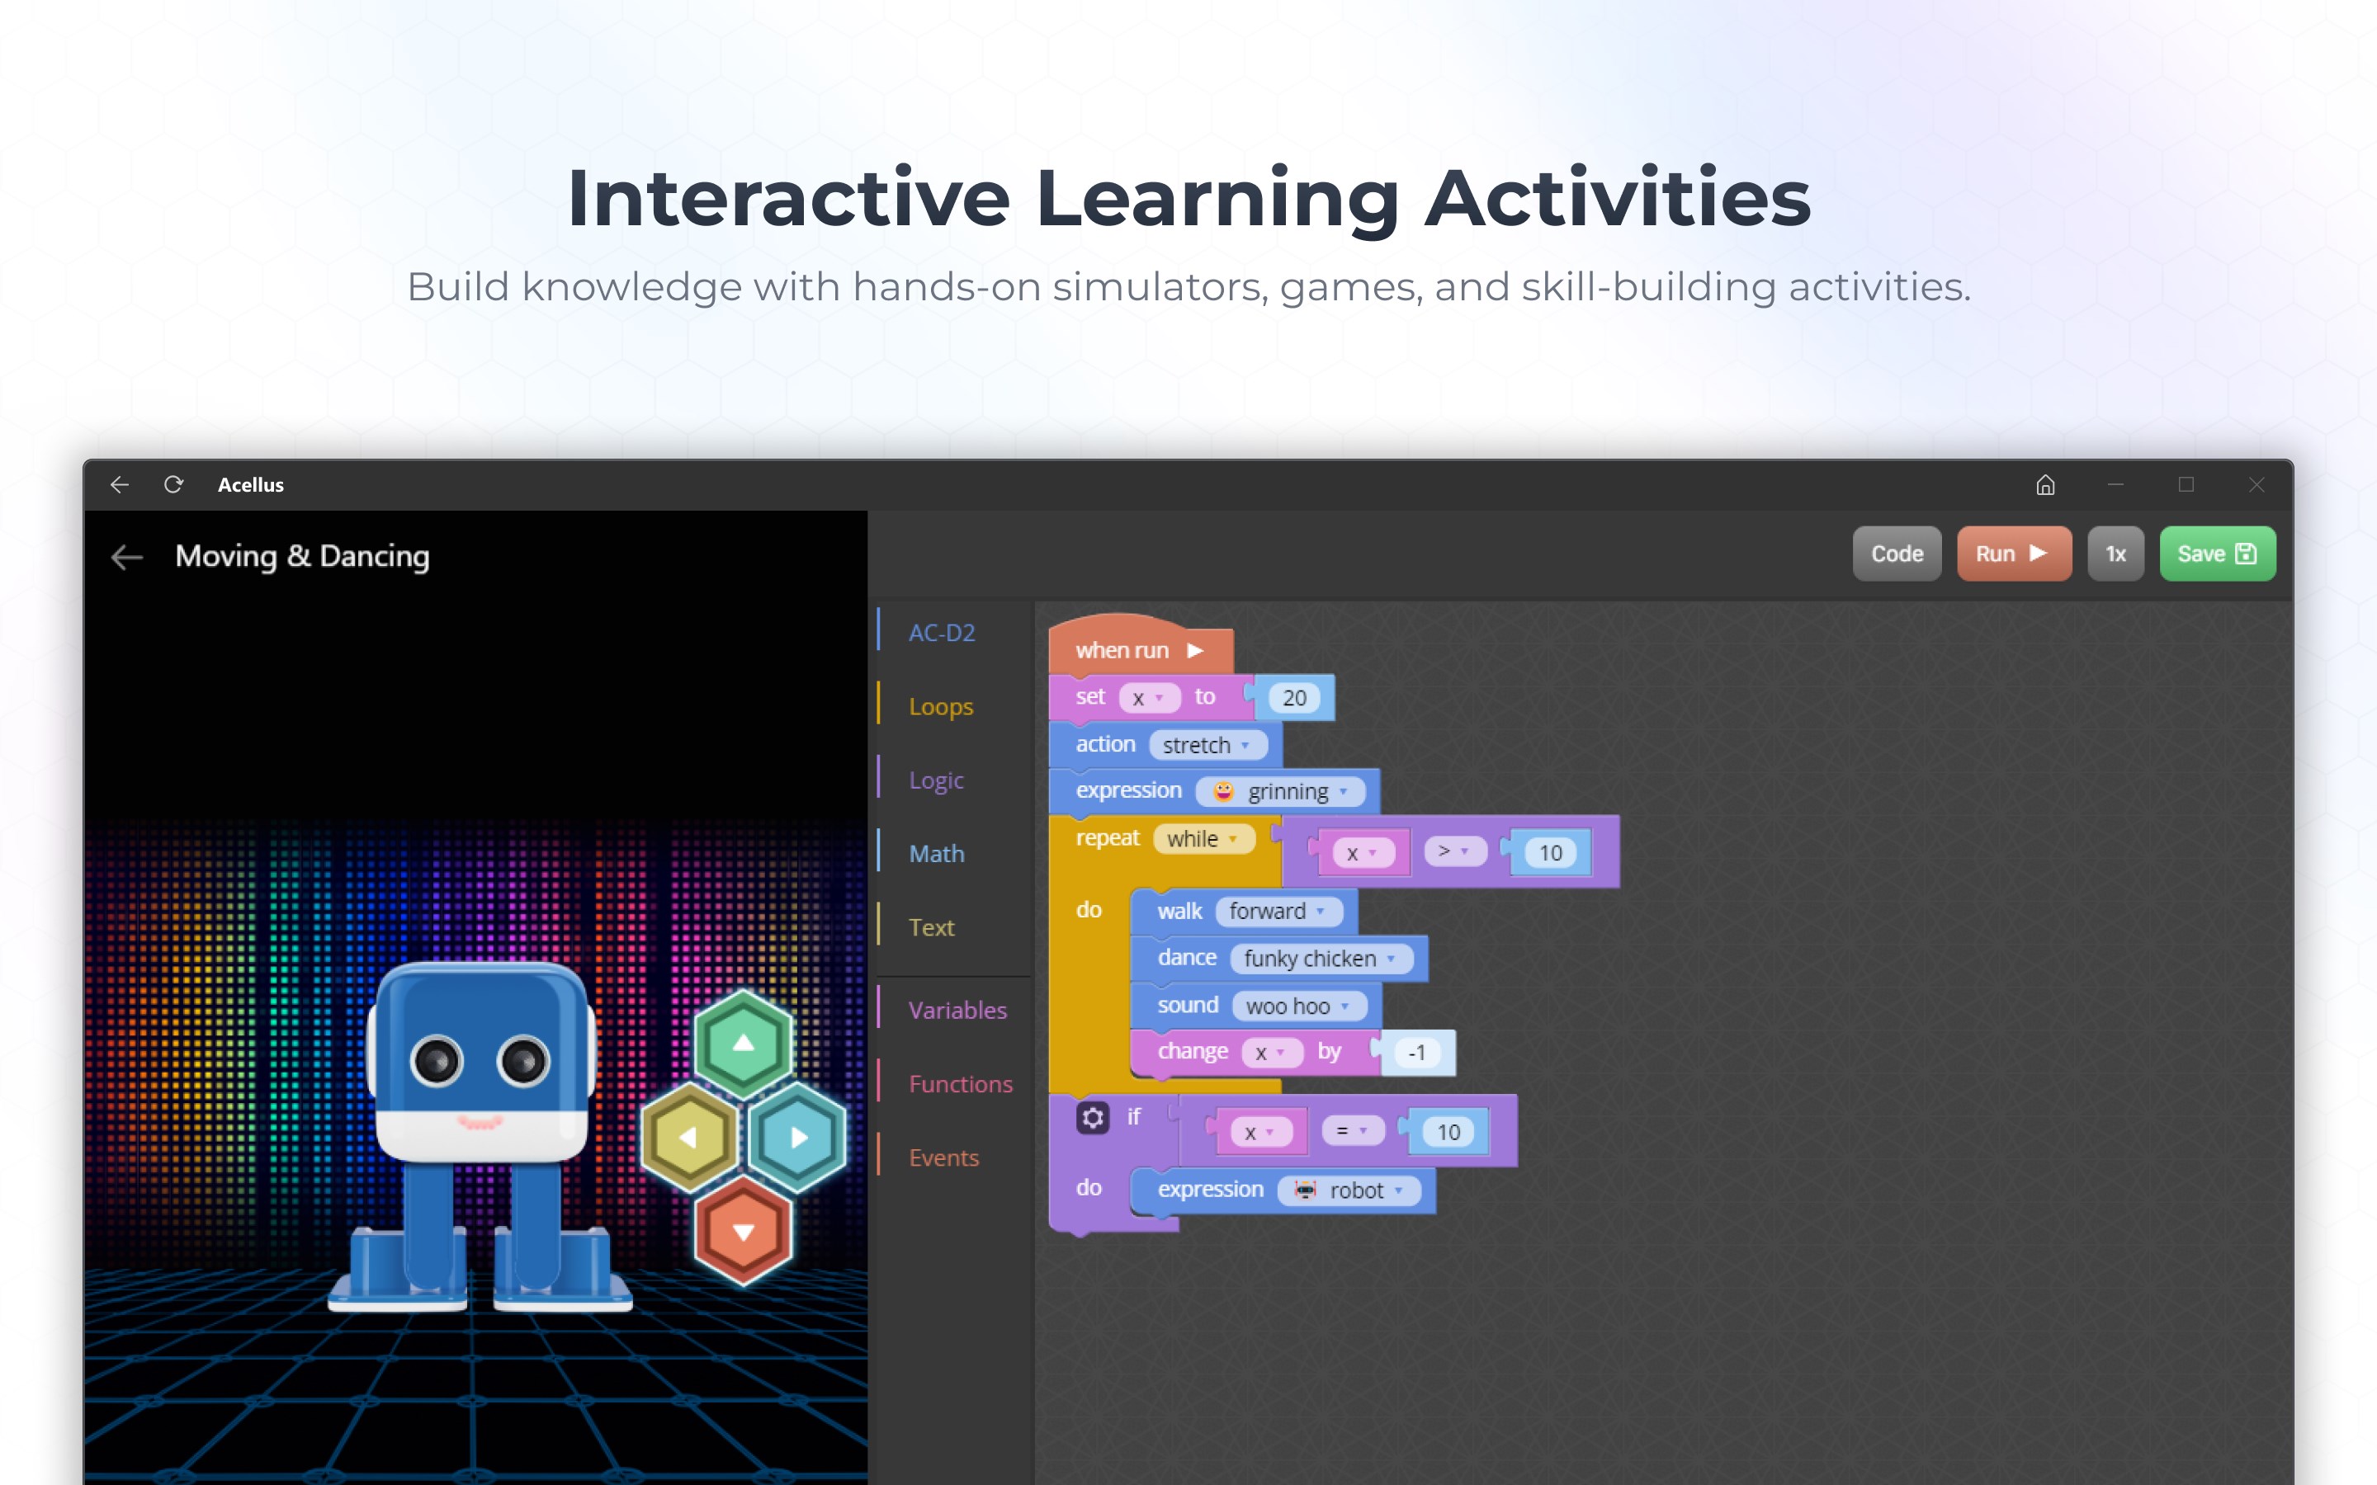Image resolution: width=2377 pixels, height=1485 pixels.
Task: Save the program with Save button
Action: point(2216,554)
